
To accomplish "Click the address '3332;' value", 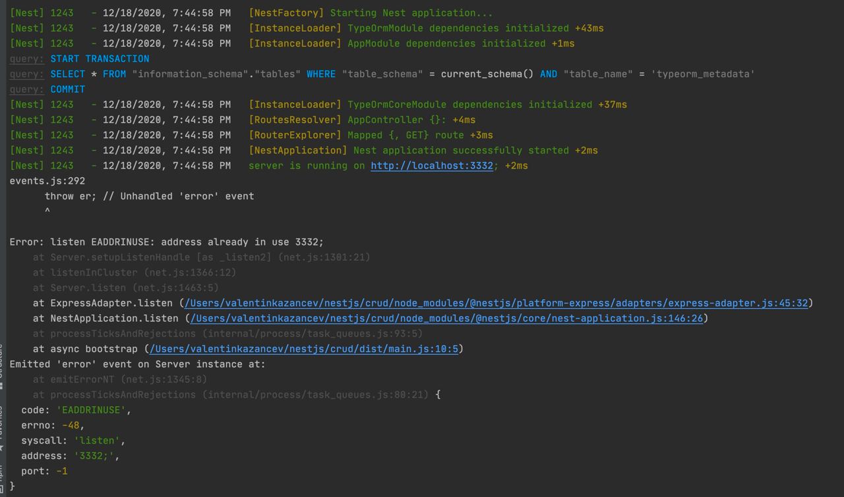I will pos(96,456).
